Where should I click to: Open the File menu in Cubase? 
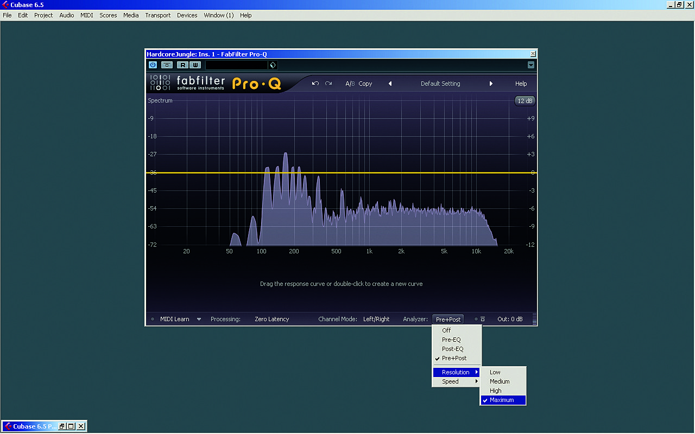click(7, 15)
